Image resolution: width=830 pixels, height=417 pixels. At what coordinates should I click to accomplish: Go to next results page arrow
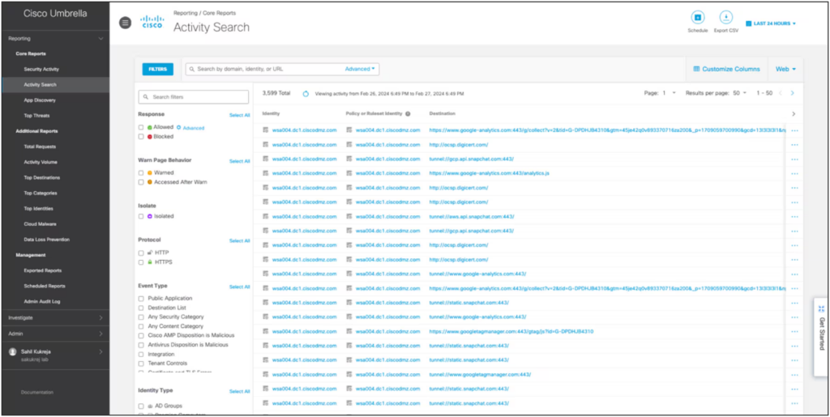[x=792, y=93]
